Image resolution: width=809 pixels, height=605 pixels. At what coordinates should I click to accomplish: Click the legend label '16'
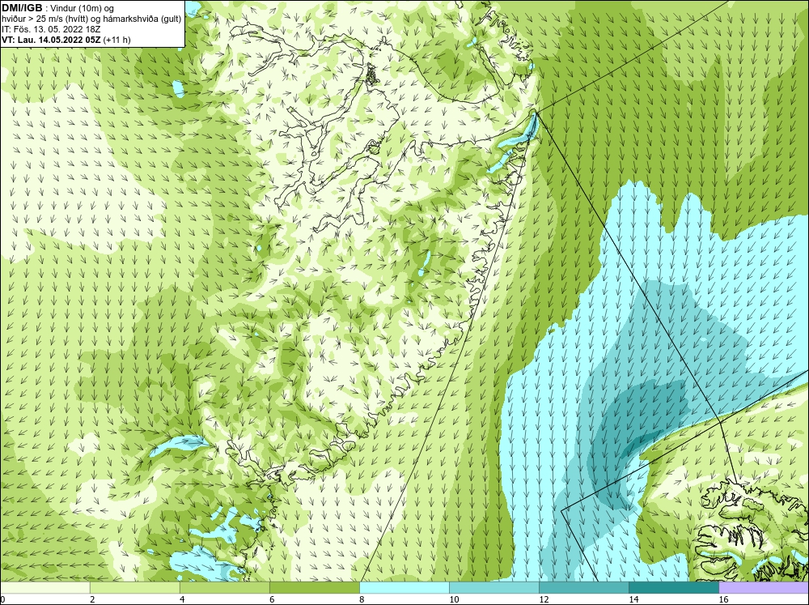[x=723, y=599]
